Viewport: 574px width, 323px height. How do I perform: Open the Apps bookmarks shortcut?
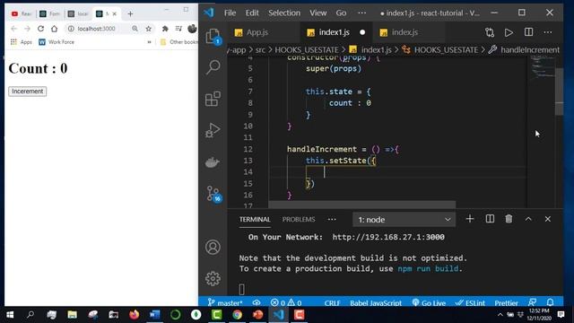click(x=22, y=42)
